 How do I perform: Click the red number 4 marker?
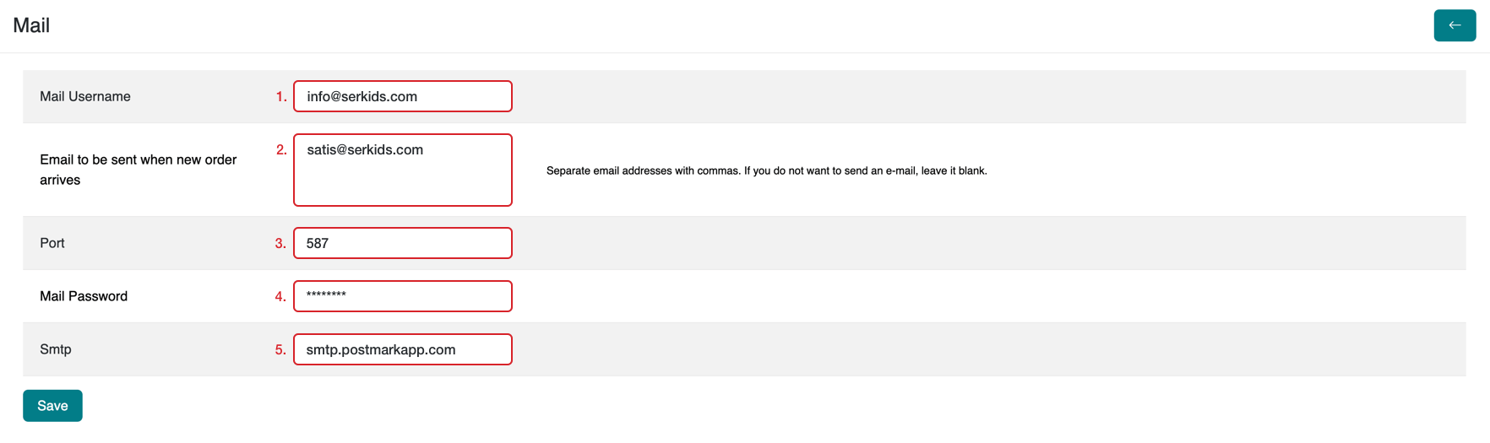pyautogui.click(x=280, y=297)
